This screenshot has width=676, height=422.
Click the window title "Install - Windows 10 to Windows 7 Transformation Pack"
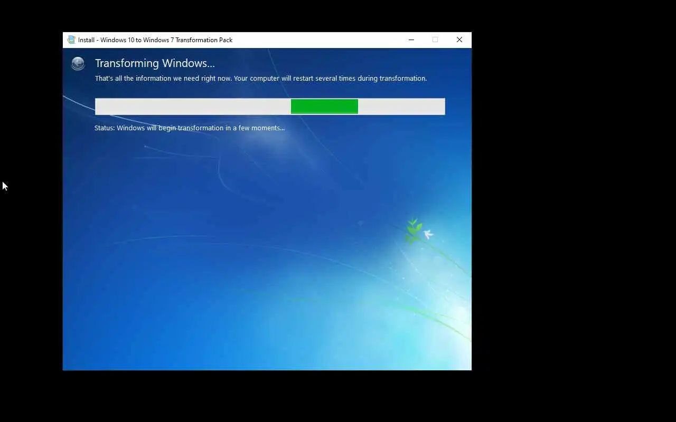(x=155, y=40)
